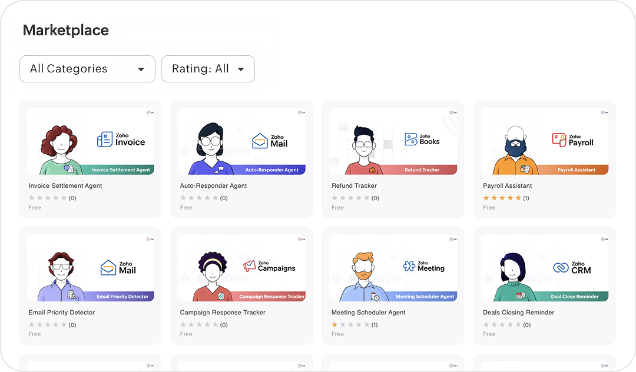Open the Campaign Response Tracker listing

pos(241,285)
